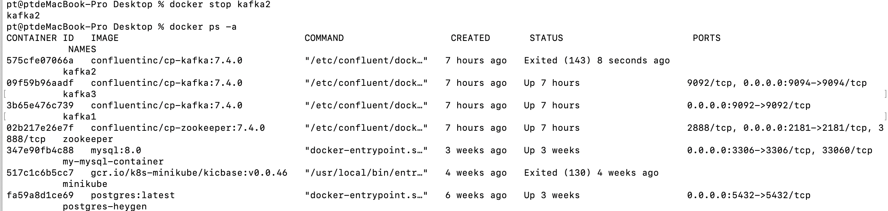Image resolution: width=888 pixels, height=211 pixels.
Task: Click the my-mysql-container name
Action: [113, 162]
